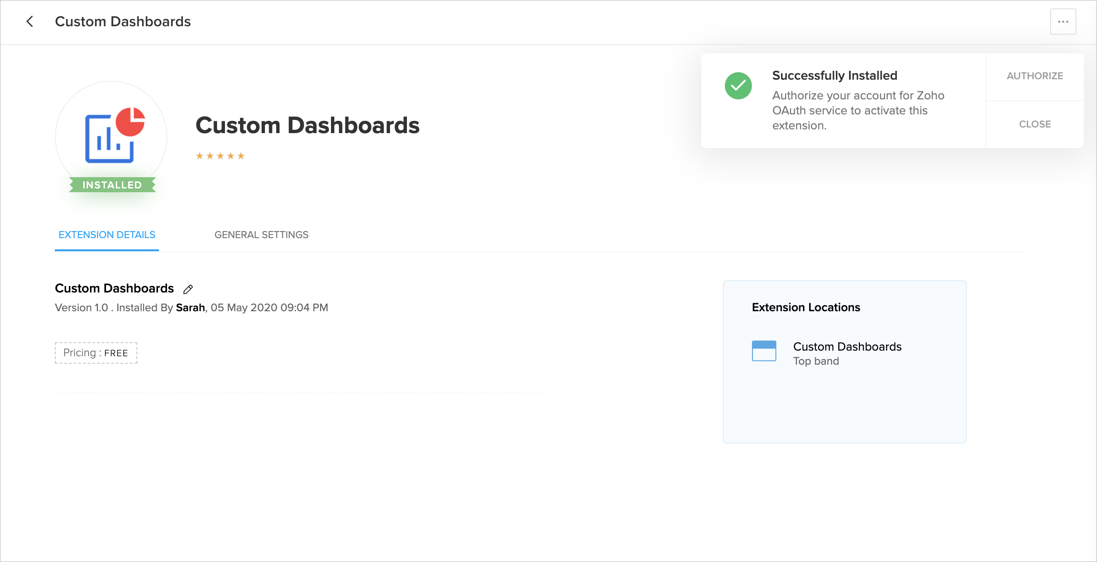Click the green INSTALLED ribbon badge
The height and width of the screenshot is (562, 1097).
click(112, 185)
